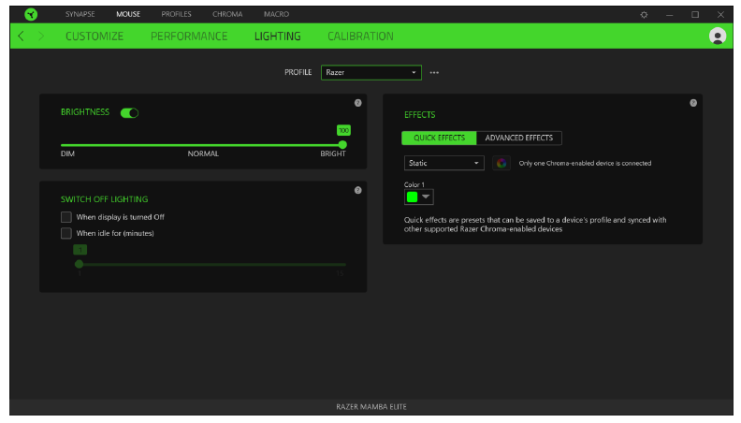Image resolution: width=741 pixels, height=423 pixels.
Task: Go back with the left arrow
Action: [x=21, y=36]
